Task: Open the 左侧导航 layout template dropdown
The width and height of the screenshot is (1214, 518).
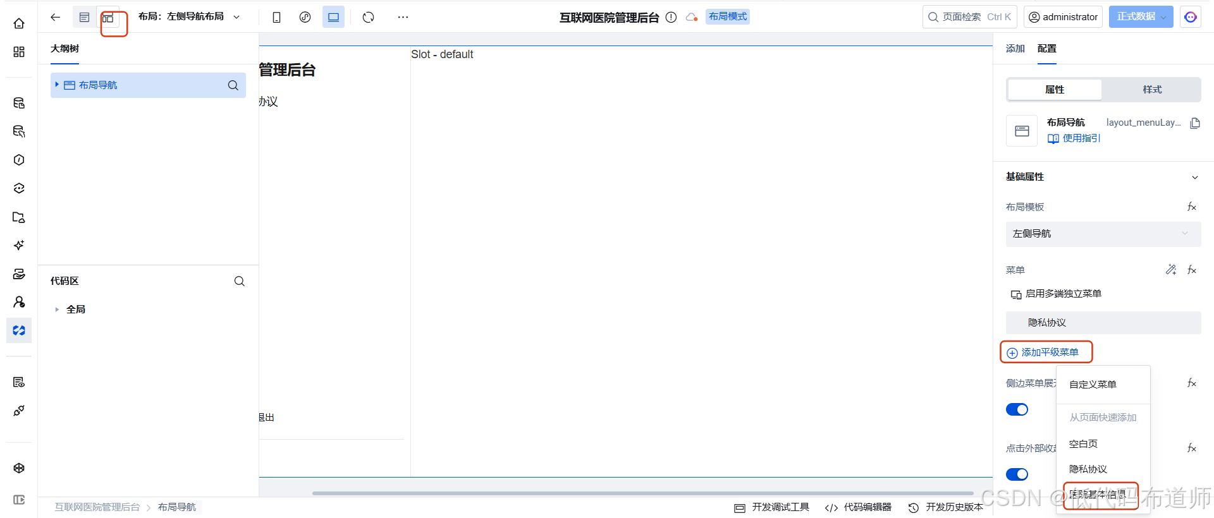Action: pyautogui.click(x=1103, y=234)
